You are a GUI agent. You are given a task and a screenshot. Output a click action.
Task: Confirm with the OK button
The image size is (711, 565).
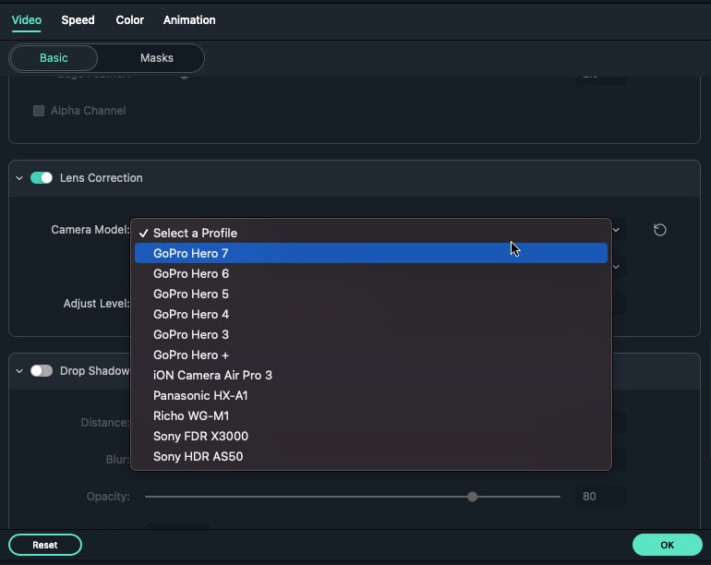click(667, 545)
